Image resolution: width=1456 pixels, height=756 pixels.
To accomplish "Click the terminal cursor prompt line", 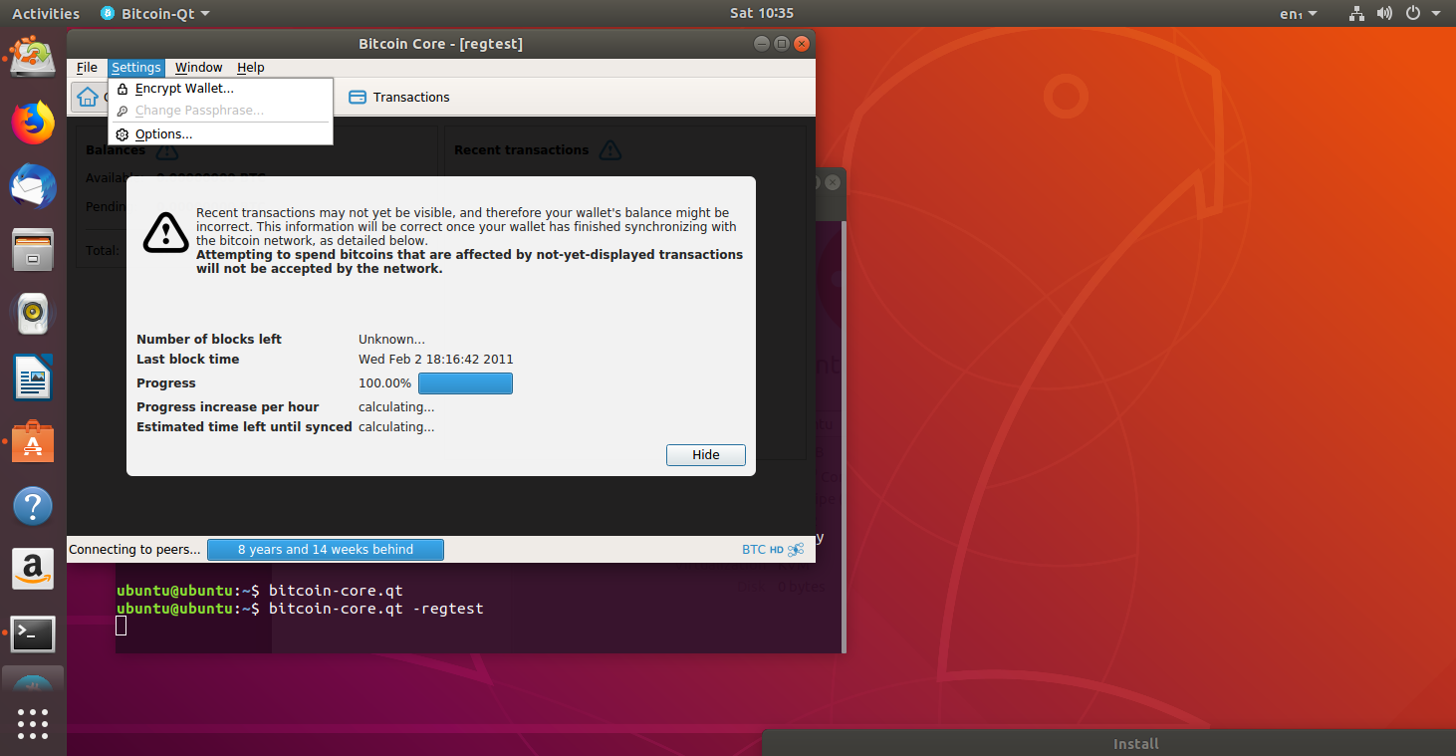I will (121, 626).
